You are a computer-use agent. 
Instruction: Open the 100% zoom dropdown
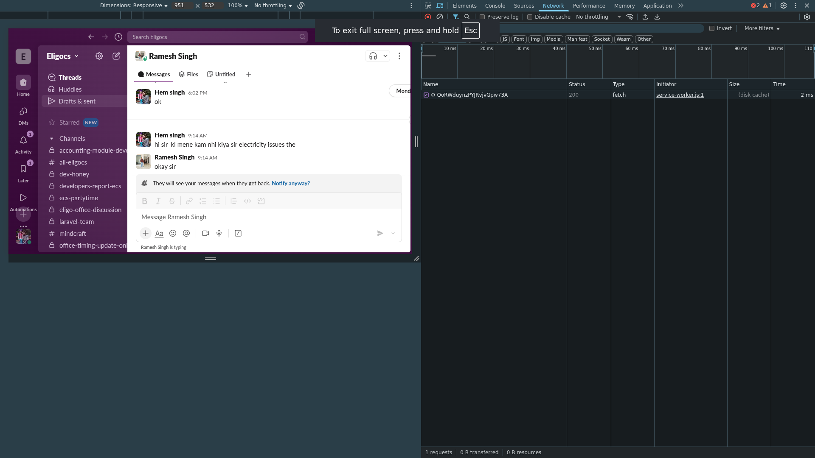(238, 6)
